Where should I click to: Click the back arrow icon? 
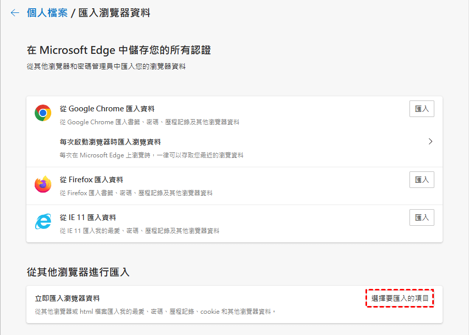[x=15, y=13]
